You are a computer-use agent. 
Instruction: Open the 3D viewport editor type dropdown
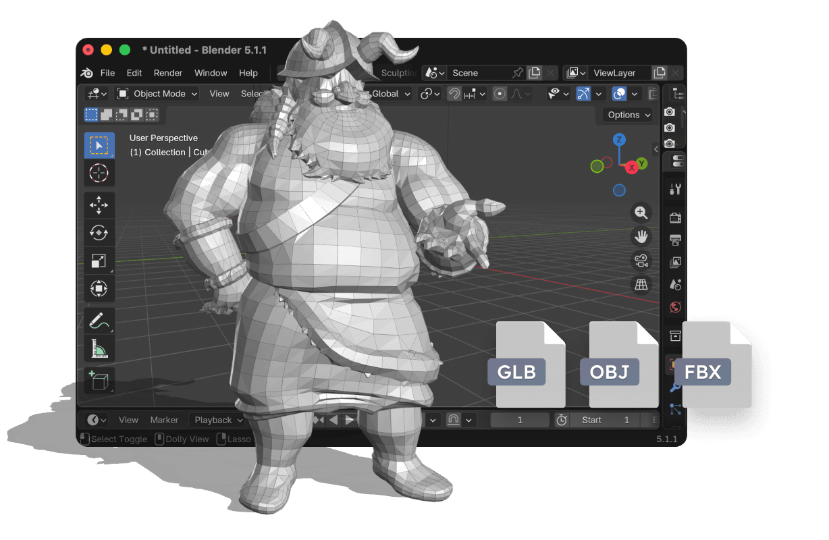click(97, 94)
